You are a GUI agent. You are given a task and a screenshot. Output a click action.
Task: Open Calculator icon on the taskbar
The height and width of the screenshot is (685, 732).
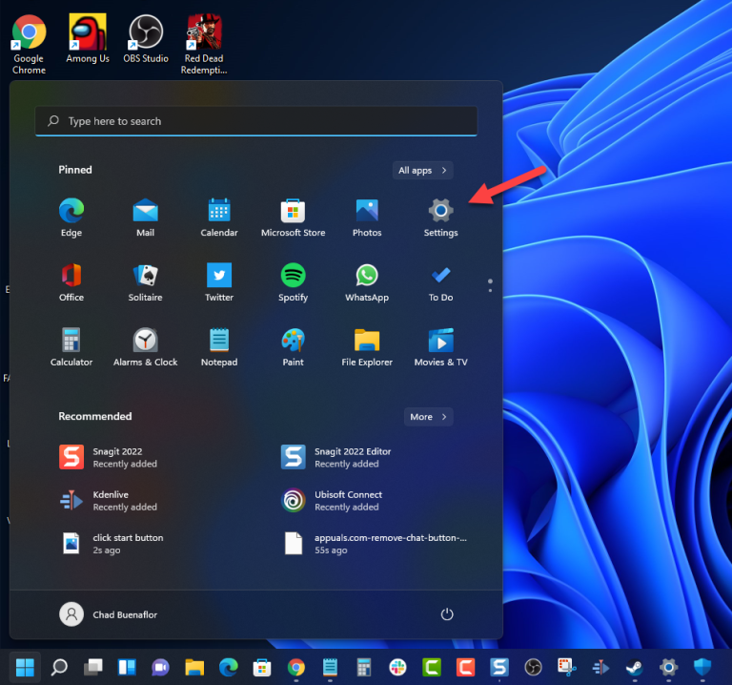364,667
